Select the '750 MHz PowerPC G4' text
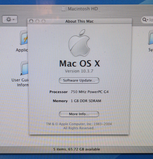The image size is (153, 159). (90, 92)
